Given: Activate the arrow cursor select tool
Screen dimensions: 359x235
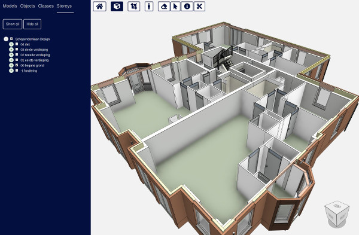Looking at the screenshot, I should (175, 7).
